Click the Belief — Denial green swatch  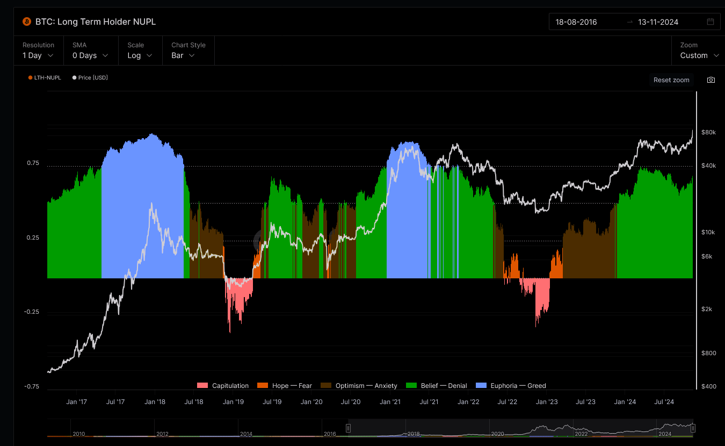(x=411, y=386)
